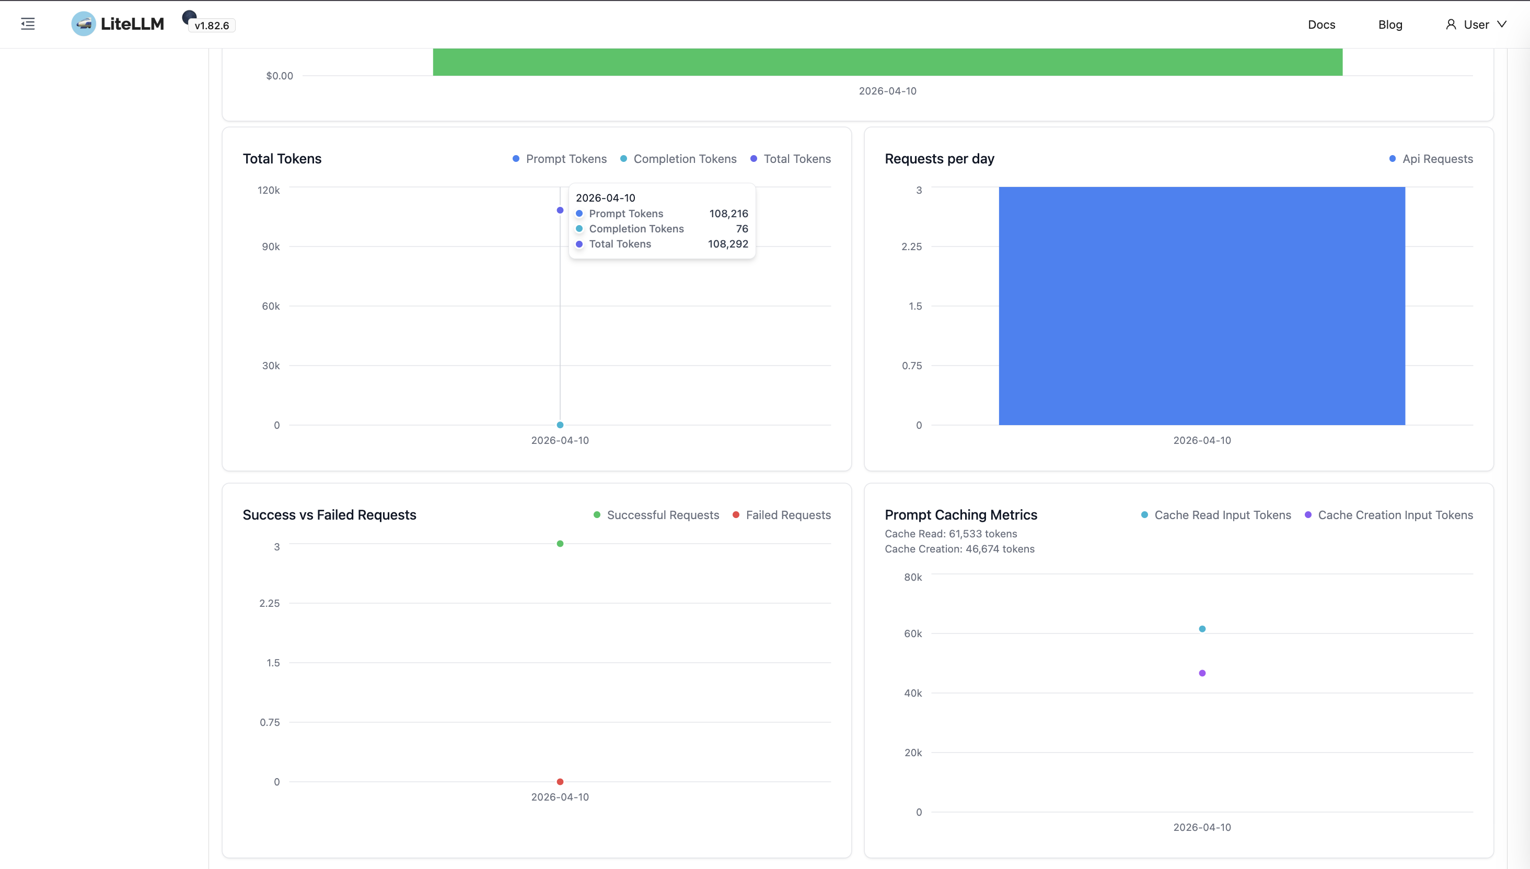This screenshot has height=869, width=1530.
Task: Hide the Failed Requests series via its legend
Action: [735, 514]
